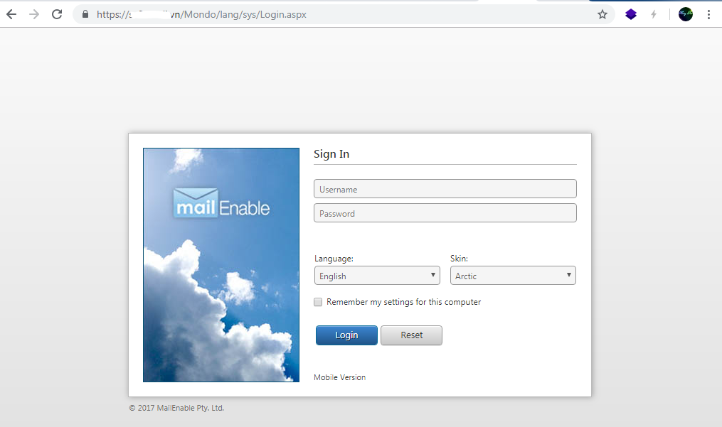This screenshot has width=722, height=427.
Task: Open the purple layered extension icon
Action: tap(631, 14)
